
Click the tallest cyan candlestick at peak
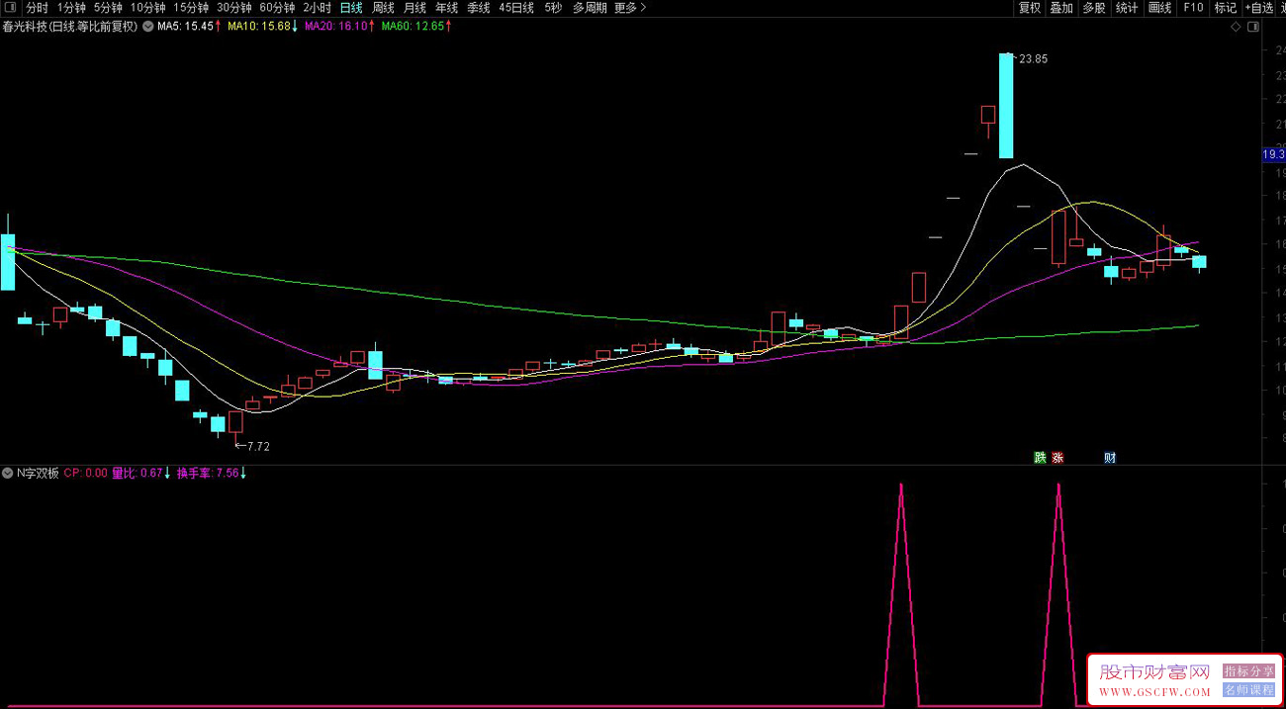pyautogui.click(x=1005, y=105)
